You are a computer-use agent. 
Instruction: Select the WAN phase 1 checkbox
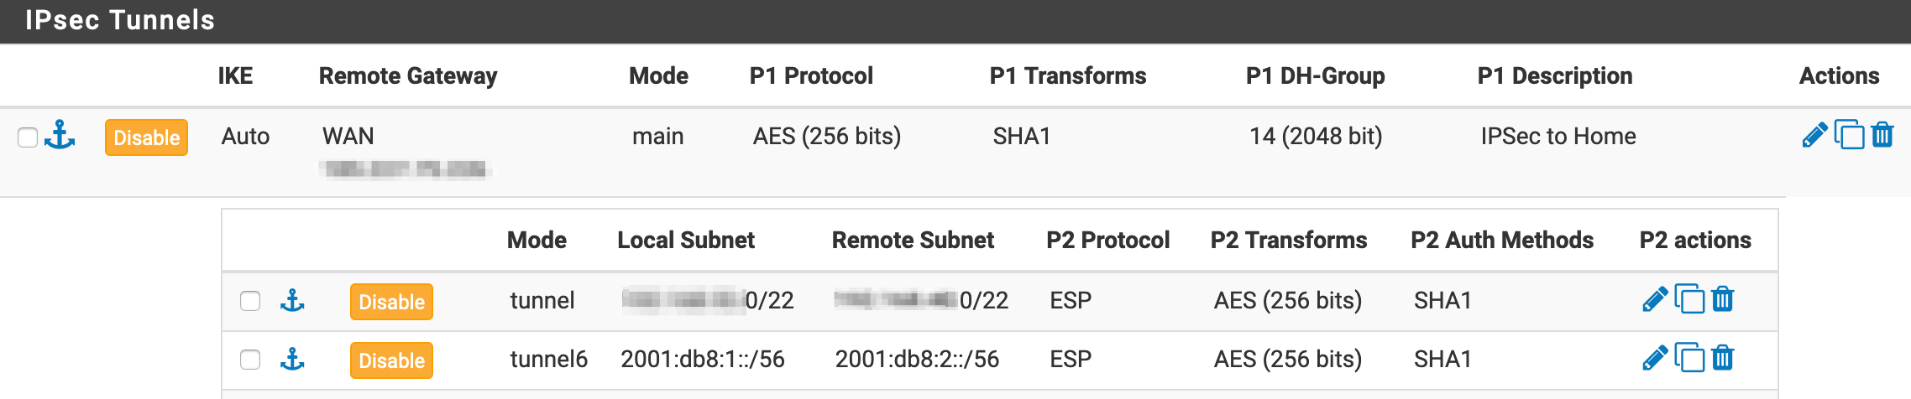point(28,137)
